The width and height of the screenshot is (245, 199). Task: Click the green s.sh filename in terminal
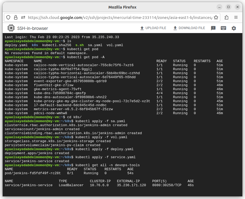79,45
